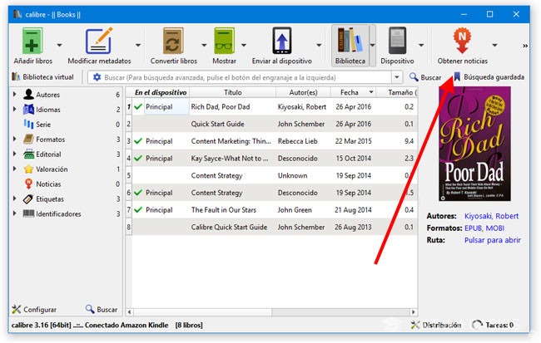Sort by the Título column header
The image size is (541, 343).
[232, 92]
